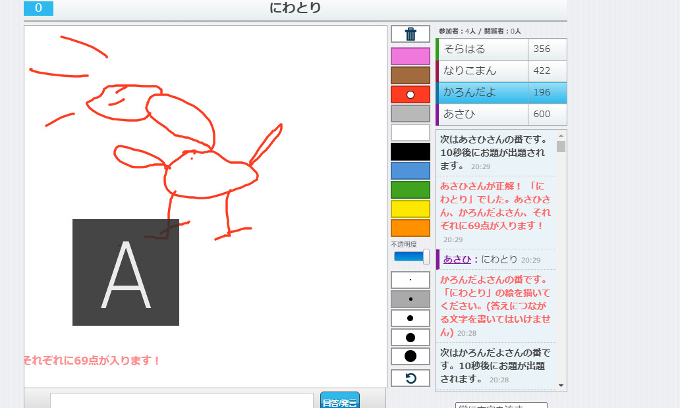680x408 pixels.
Task: Click chat log scroll-up arrow
Action: tap(561, 136)
